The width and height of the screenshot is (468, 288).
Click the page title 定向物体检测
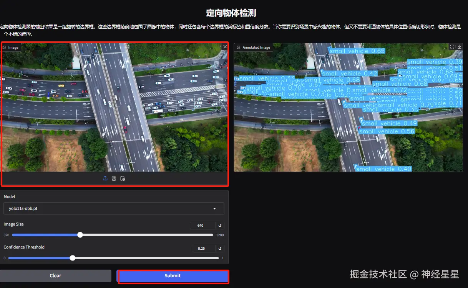pyautogui.click(x=231, y=13)
